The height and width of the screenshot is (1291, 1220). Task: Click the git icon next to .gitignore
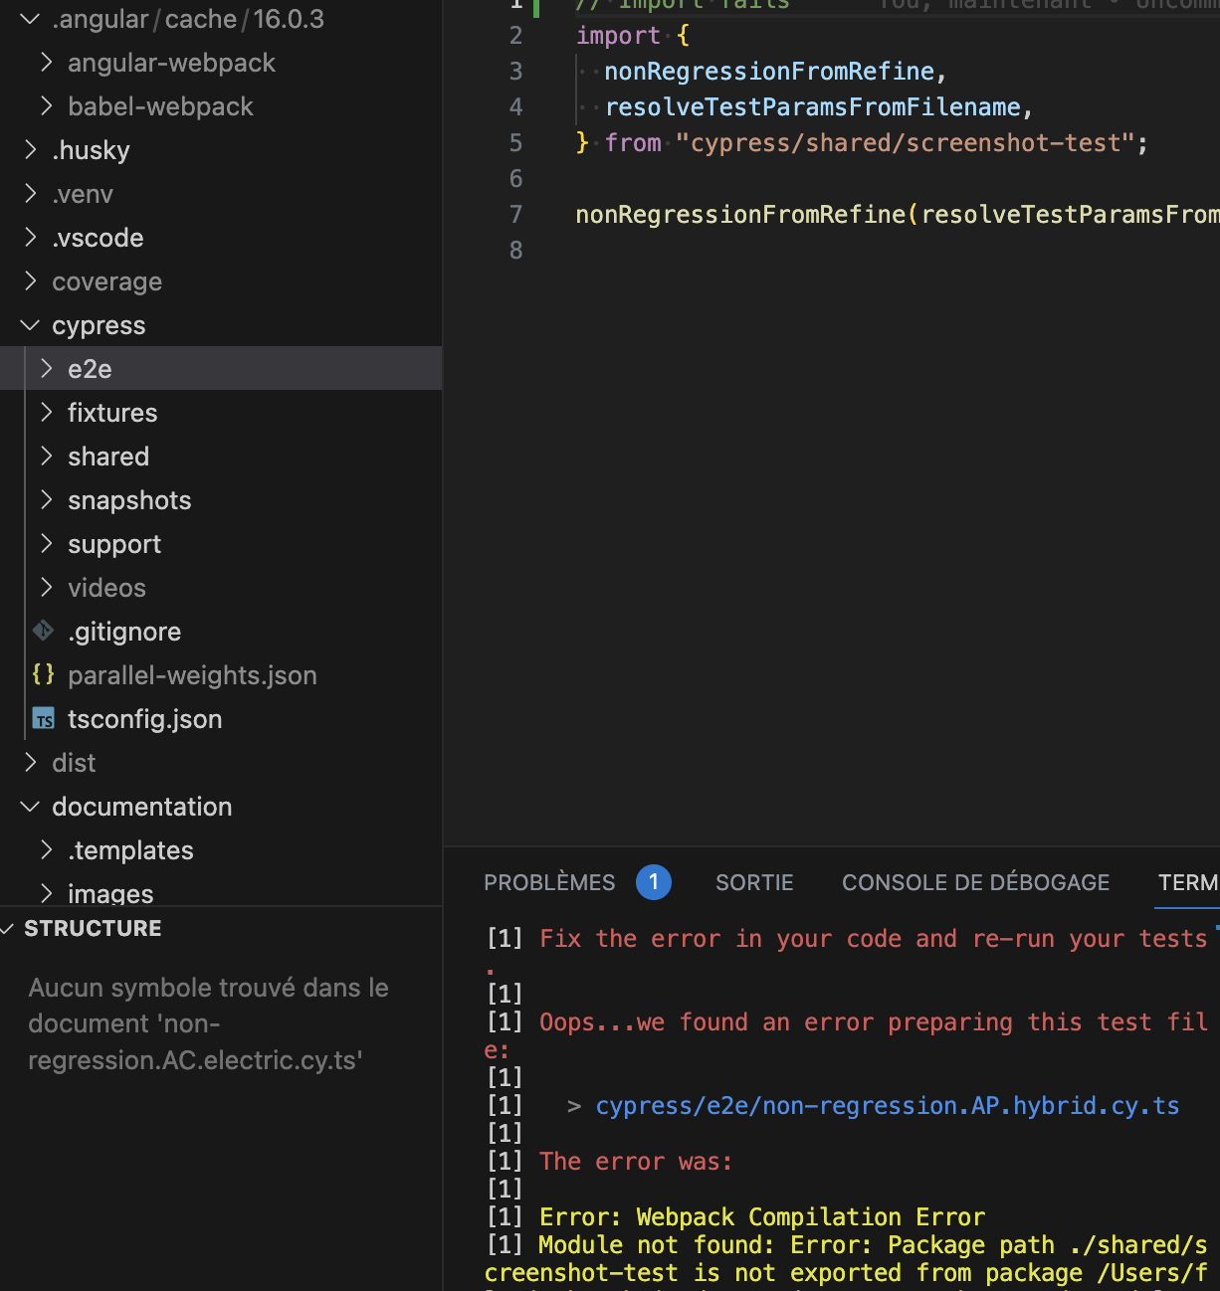pyautogui.click(x=43, y=631)
